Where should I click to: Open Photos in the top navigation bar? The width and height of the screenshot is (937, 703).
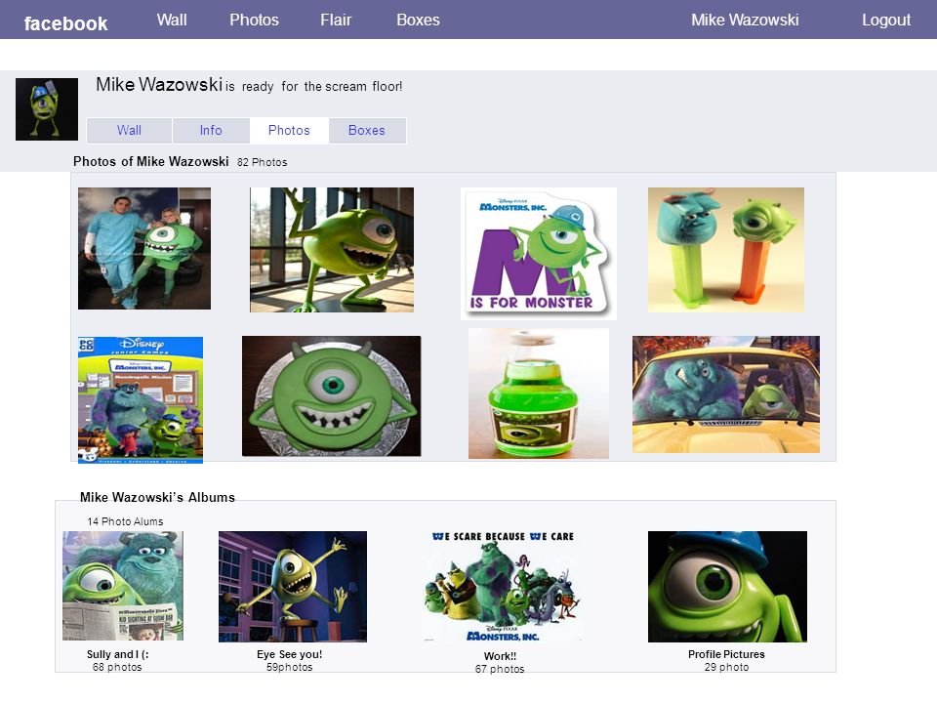click(x=254, y=20)
